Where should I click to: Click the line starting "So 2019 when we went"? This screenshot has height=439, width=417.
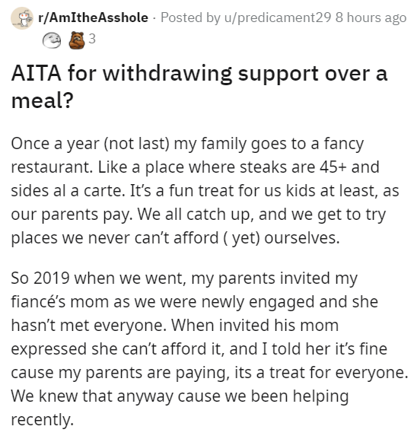184,279
